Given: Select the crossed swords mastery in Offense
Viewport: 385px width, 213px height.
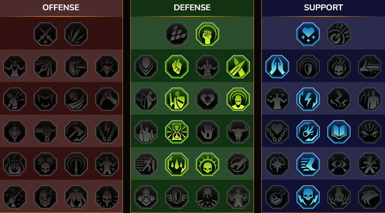Looking at the screenshot, I should pos(45,34).
